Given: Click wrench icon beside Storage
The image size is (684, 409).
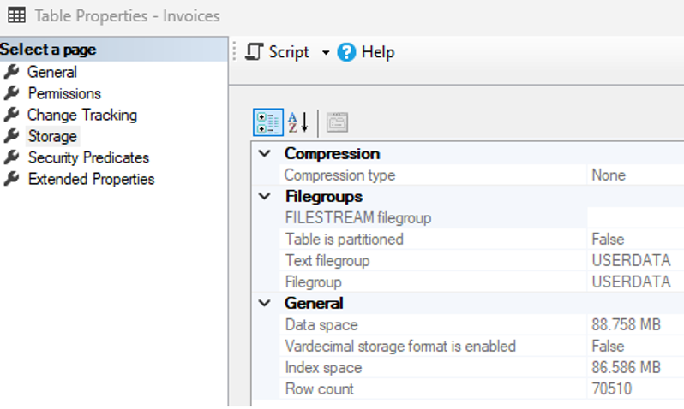Looking at the screenshot, I should [x=12, y=135].
